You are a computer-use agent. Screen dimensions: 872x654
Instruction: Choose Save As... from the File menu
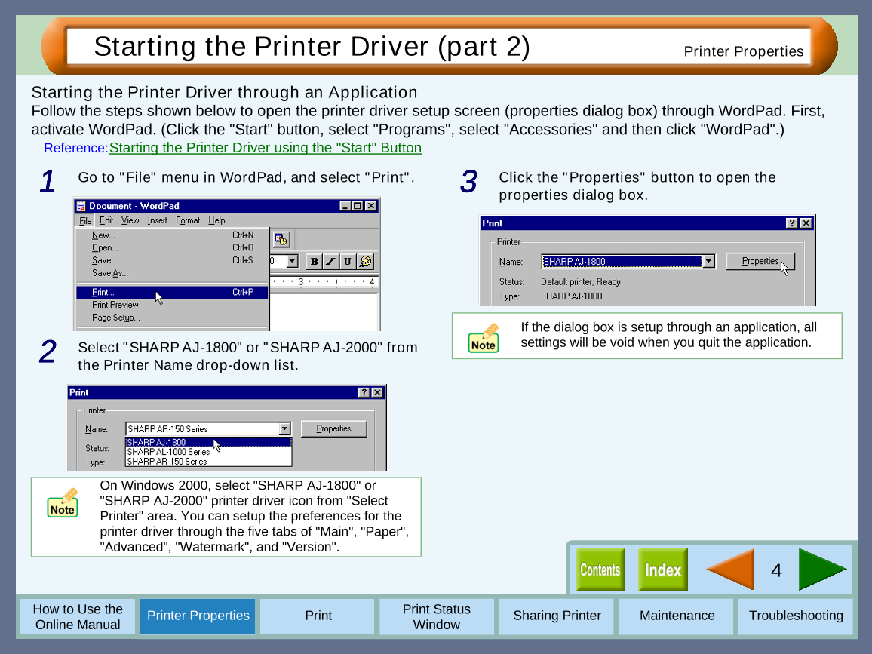tap(172, 274)
